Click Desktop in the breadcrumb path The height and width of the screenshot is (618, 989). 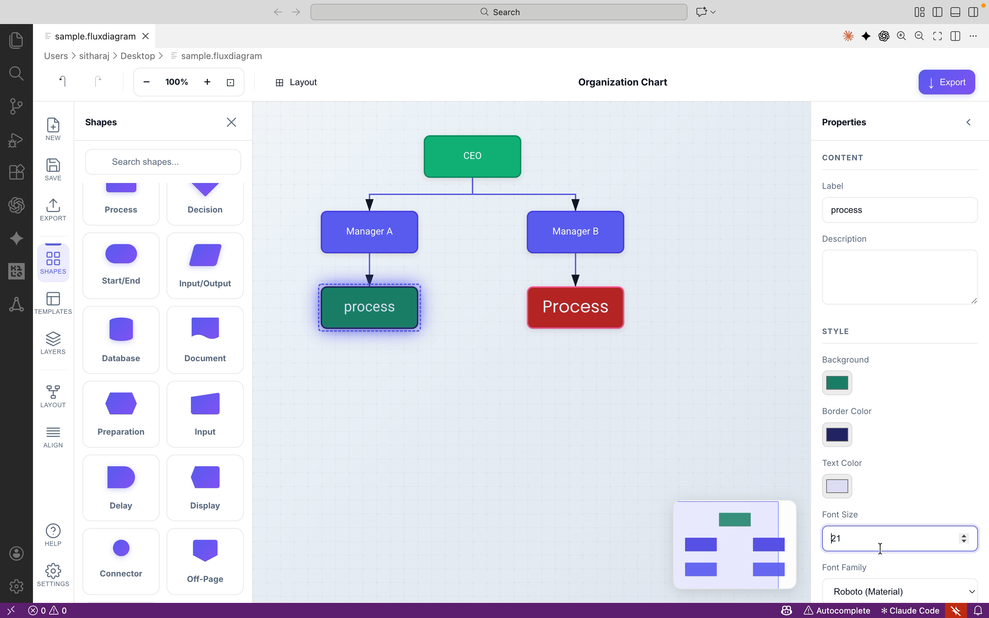click(137, 56)
